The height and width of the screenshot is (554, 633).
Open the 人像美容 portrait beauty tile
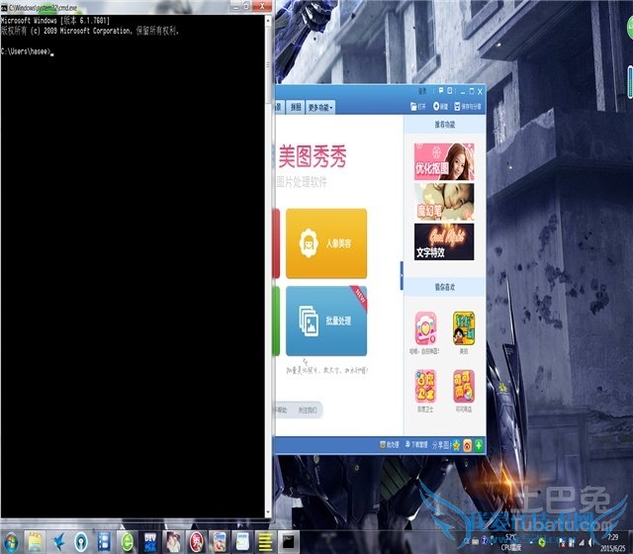(x=326, y=243)
